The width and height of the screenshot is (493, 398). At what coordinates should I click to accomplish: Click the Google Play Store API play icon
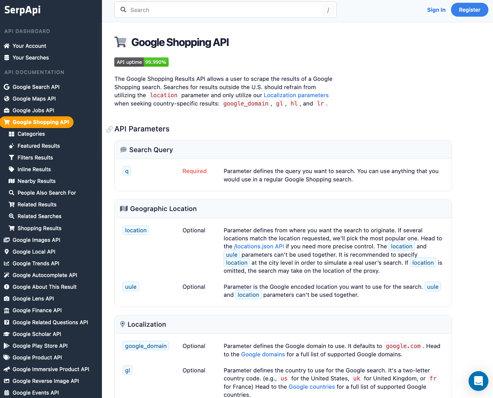click(7, 346)
